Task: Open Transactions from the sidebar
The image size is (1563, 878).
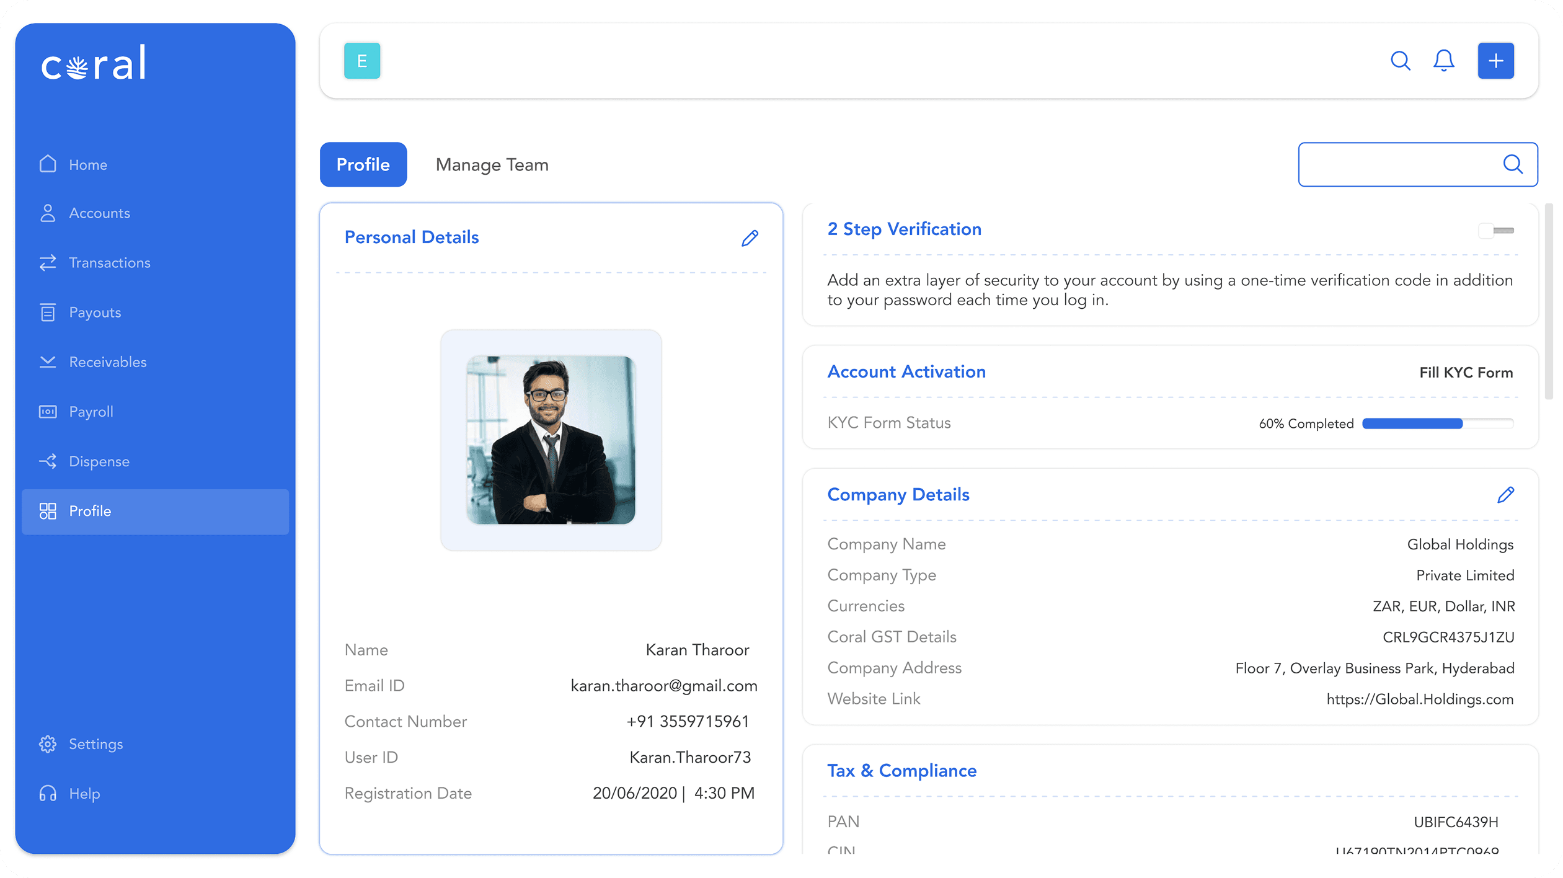Action: point(109,263)
